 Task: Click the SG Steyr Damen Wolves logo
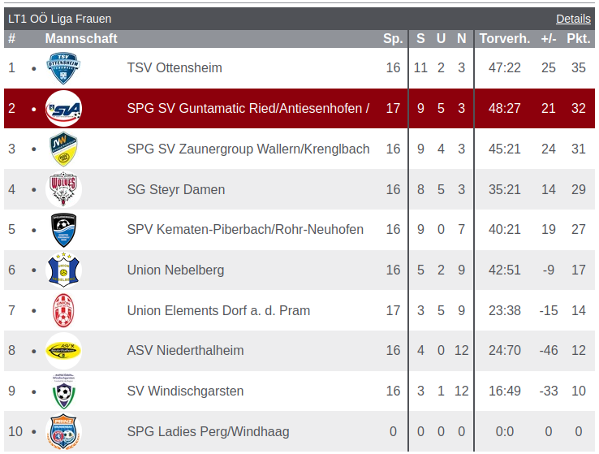[x=63, y=189]
